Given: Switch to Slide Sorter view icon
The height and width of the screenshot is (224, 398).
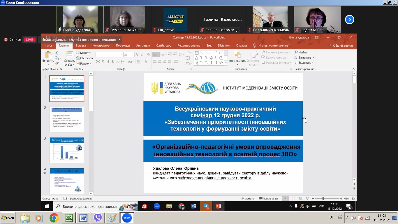Looking at the screenshot, I should (293, 199).
